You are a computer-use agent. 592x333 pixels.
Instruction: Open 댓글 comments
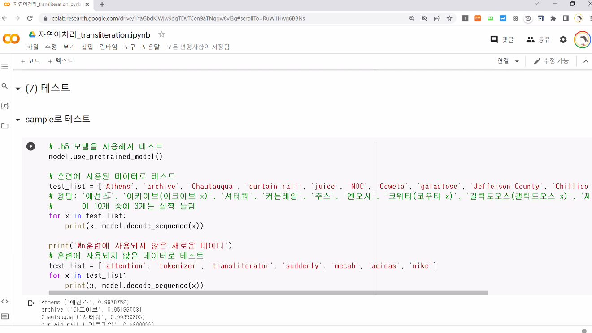click(x=502, y=39)
